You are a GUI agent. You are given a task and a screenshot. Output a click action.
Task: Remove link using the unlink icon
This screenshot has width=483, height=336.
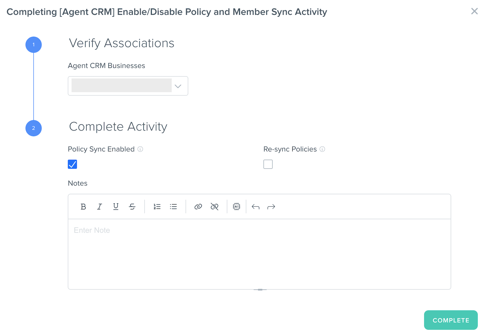[215, 206]
